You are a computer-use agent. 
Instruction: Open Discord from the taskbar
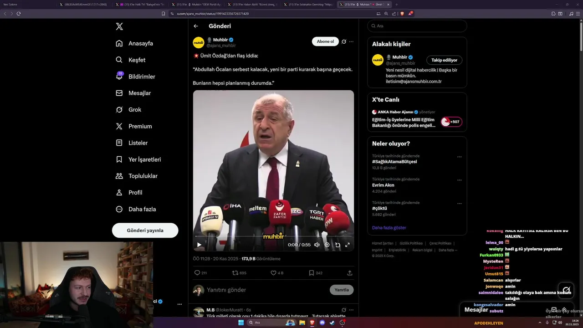(322, 323)
